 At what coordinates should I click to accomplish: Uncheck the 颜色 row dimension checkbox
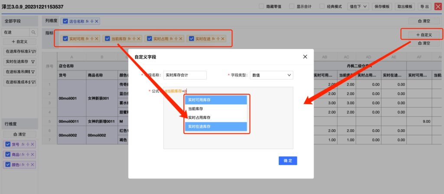(x=8, y=165)
